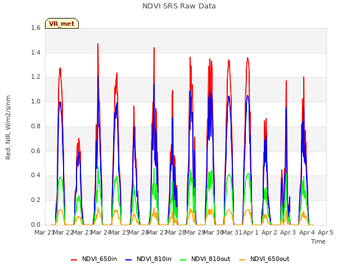Click the green NDVI_810out legend swatch
Image resolution: width=360 pixels, height=270 pixels.
(183, 260)
